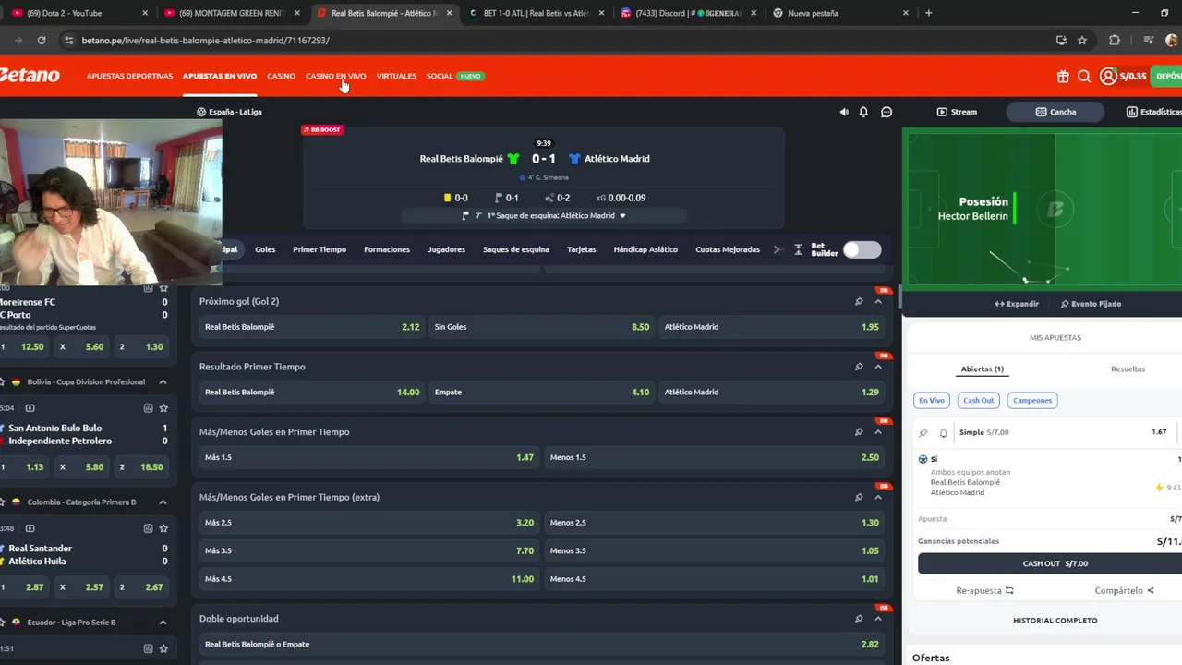
Task: Reload the page with the browser refresh button
Action: tap(42, 41)
